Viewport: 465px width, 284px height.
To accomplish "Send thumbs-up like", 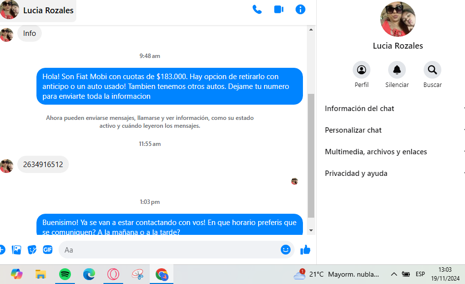I will point(305,250).
